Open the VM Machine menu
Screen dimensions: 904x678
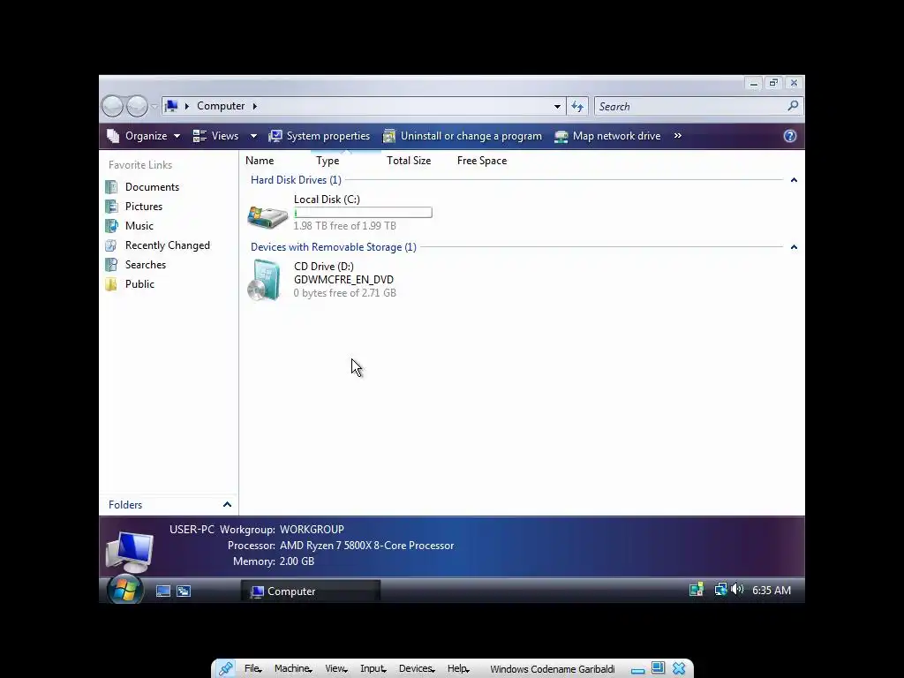point(293,669)
